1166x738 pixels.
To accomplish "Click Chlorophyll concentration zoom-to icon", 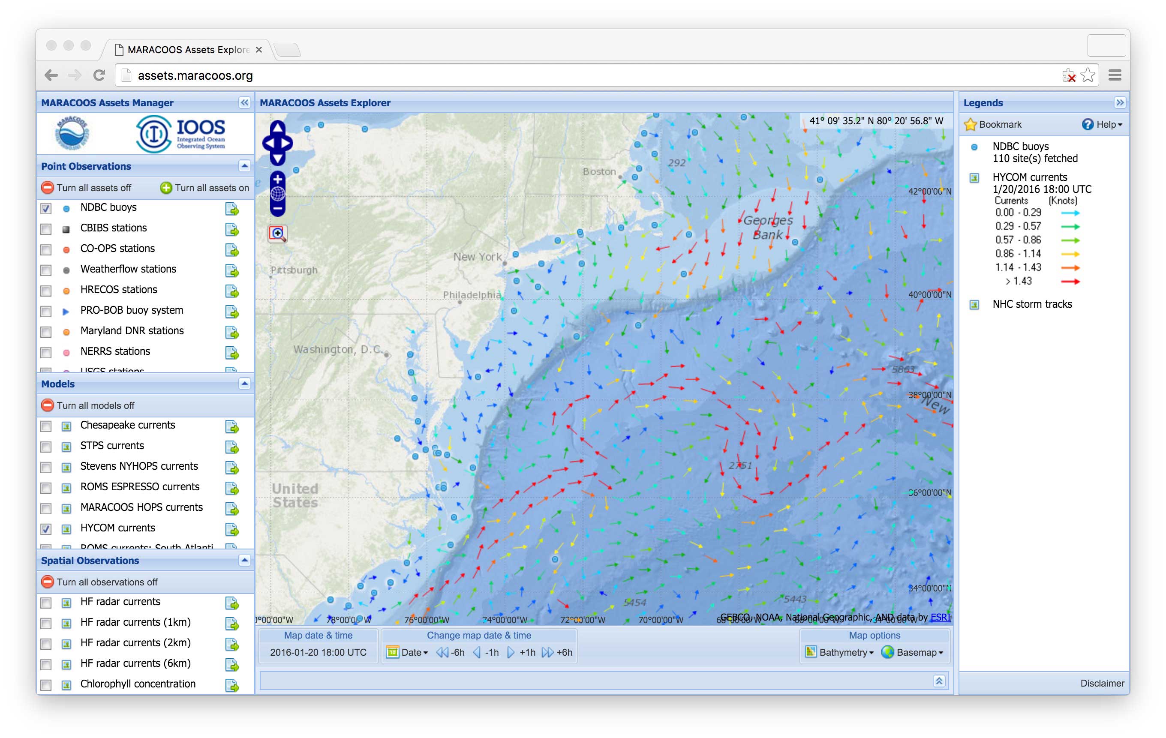I will [232, 685].
